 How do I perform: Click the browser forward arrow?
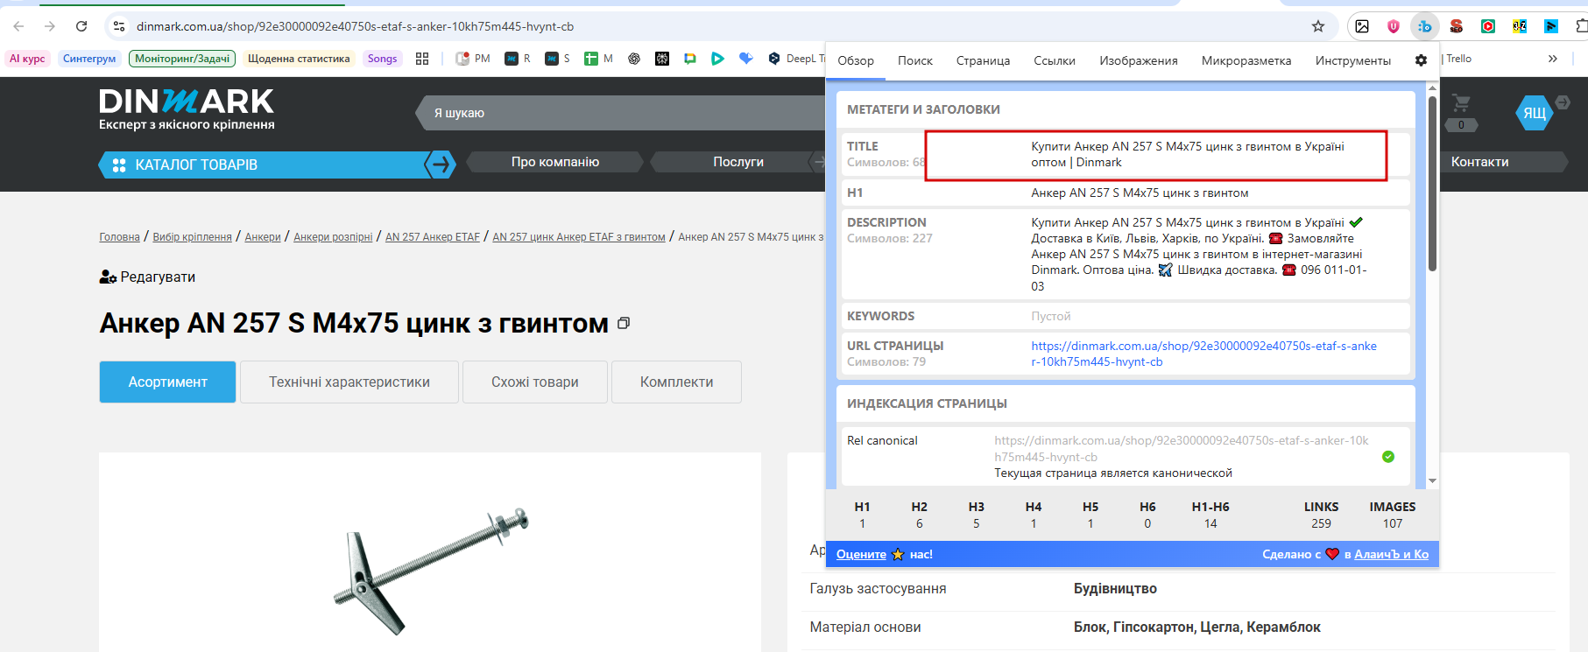tap(50, 26)
